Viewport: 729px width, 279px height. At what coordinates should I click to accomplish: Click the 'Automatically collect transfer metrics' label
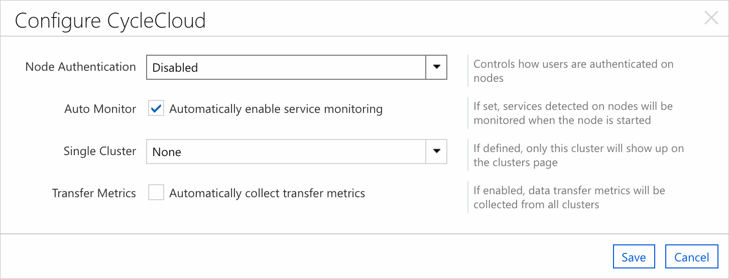267,193
